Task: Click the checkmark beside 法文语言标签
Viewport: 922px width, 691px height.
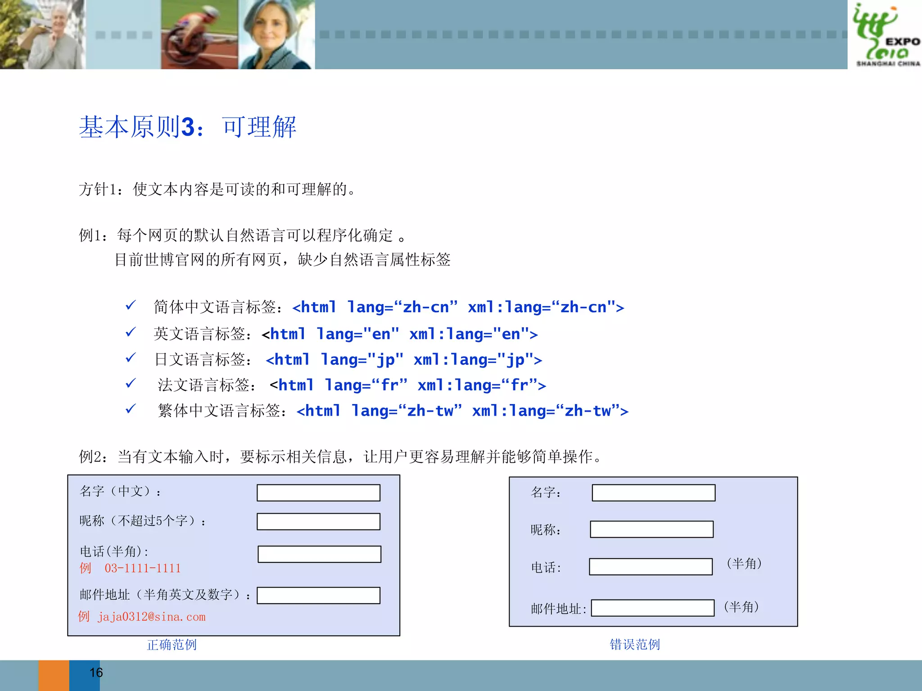Action: coord(131,384)
